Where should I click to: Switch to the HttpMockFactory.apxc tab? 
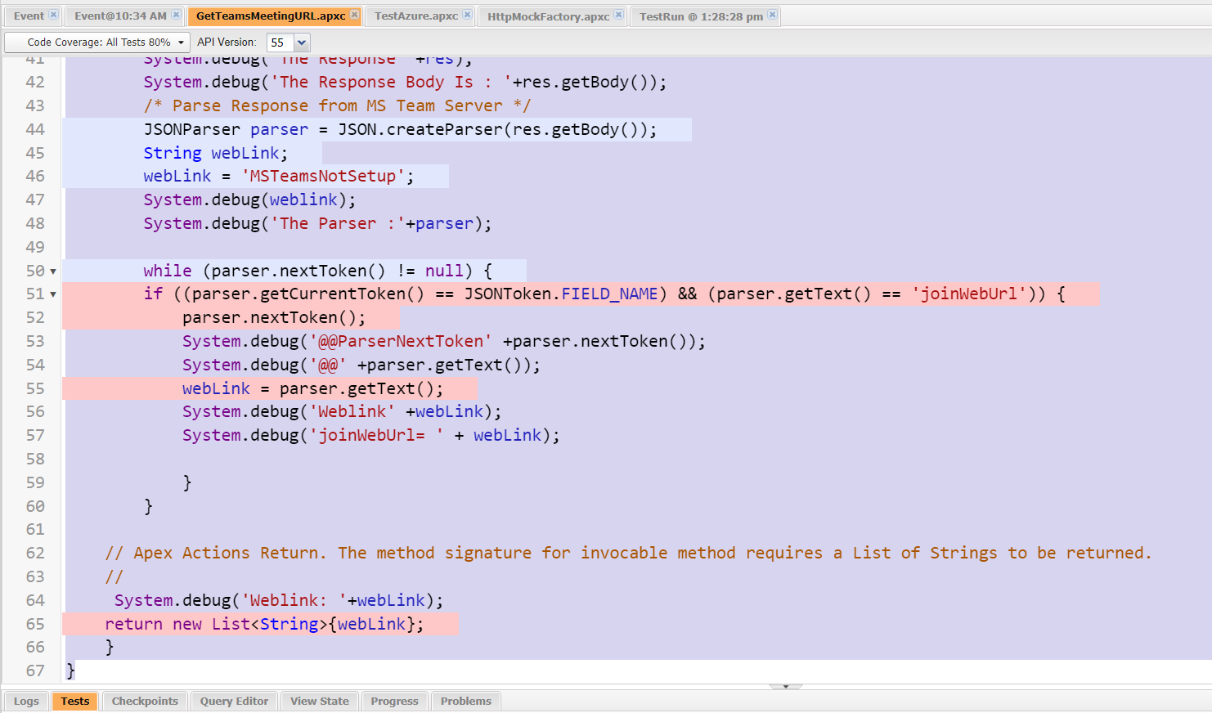(548, 16)
